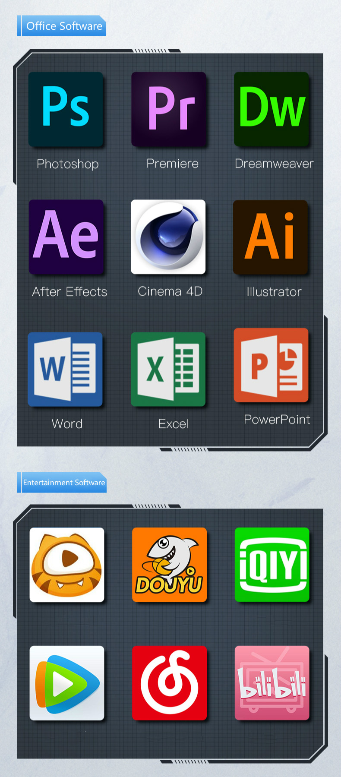Screen dimensions: 341x777
Task: Launch the PowerPoint icon
Action: click(x=271, y=365)
